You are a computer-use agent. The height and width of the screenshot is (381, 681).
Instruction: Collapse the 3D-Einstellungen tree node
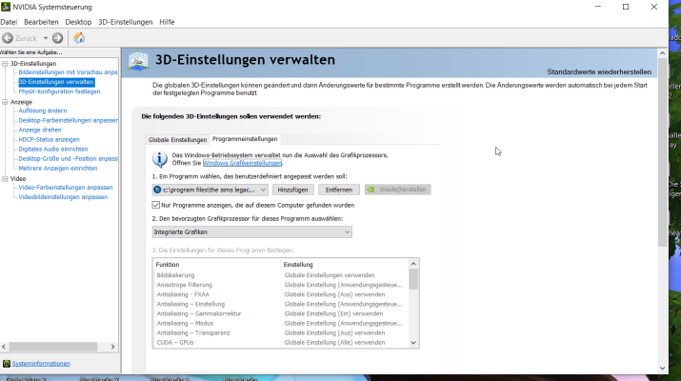(x=5, y=64)
